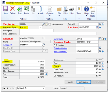Click the Check amount field
The image size is (108, 92).
(88, 66)
